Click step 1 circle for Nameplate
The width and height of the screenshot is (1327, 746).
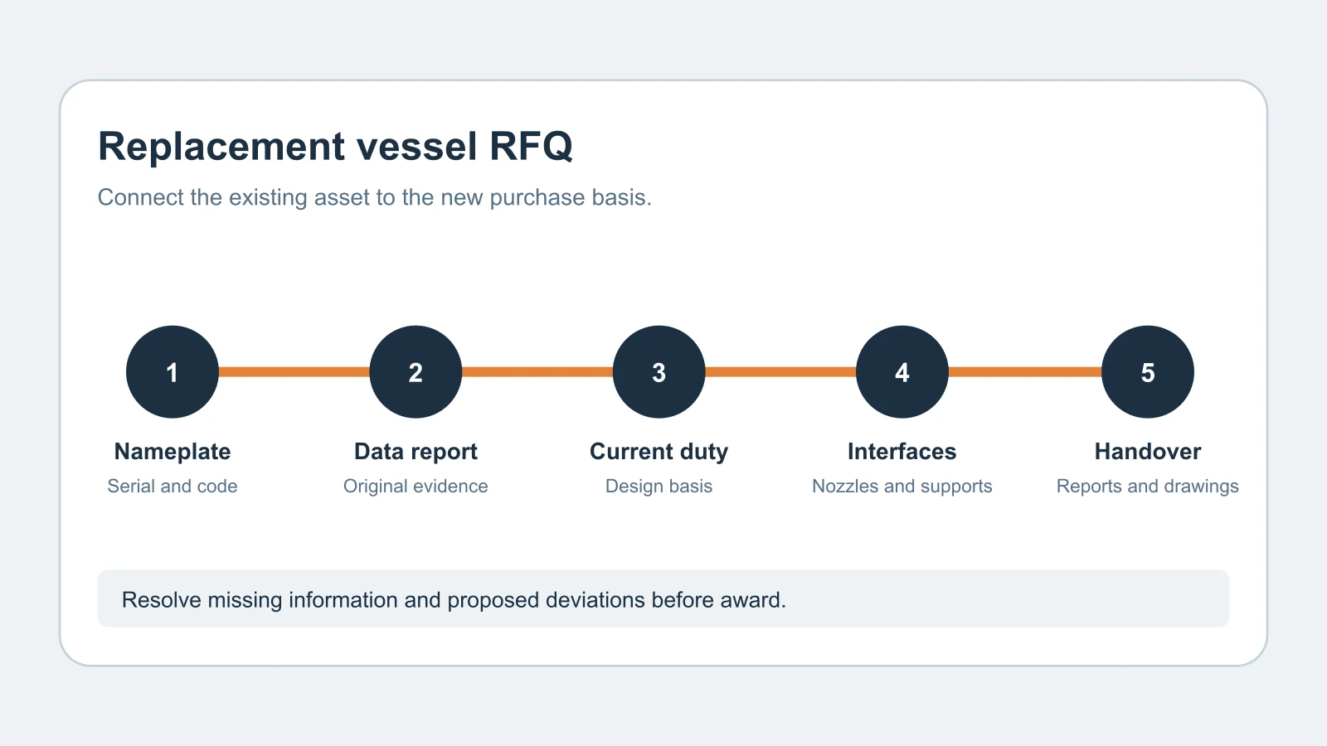click(173, 372)
